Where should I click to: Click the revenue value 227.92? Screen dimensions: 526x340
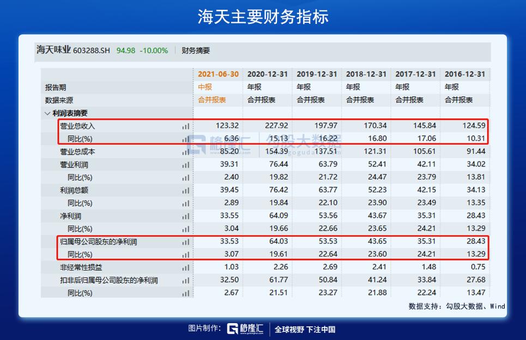click(276, 126)
